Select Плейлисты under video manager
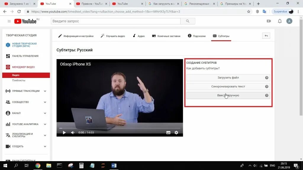Image resolution: width=303 pixels, height=170 pixels. 19,80
